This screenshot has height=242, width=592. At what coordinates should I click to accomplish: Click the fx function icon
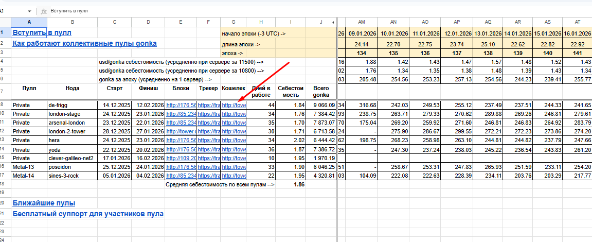pyautogui.click(x=43, y=10)
